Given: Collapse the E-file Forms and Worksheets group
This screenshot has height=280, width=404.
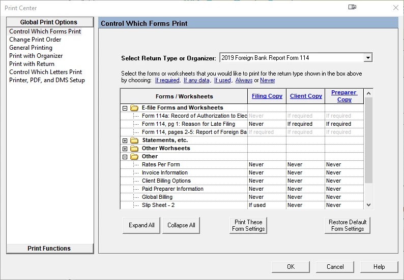Looking at the screenshot, I should click(x=125, y=108).
